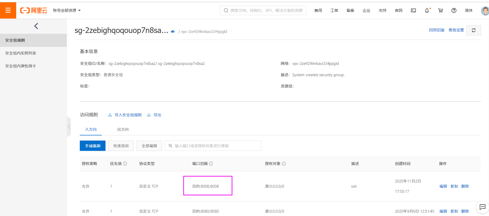
Task: Select 安全组内实例列表 in the sidebar
Action: pos(33,53)
